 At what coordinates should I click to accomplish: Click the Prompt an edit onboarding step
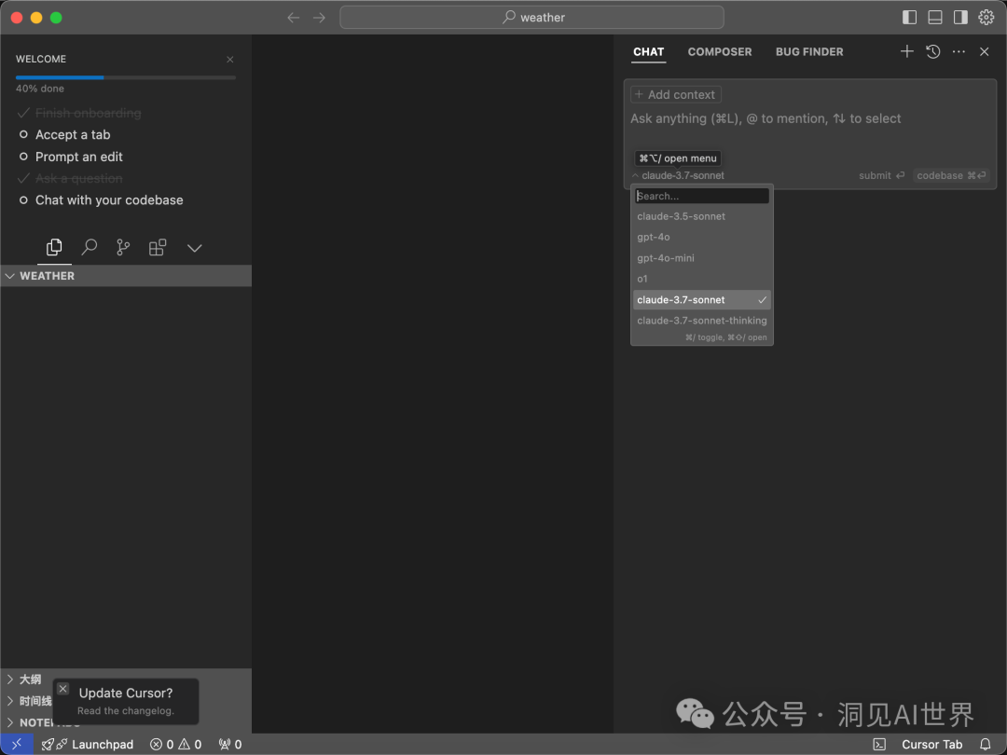[78, 157]
